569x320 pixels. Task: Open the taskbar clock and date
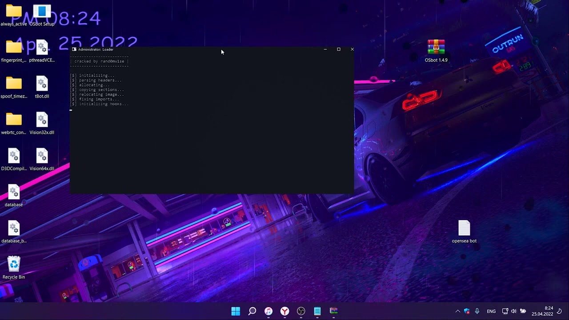pyautogui.click(x=542, y=311)
